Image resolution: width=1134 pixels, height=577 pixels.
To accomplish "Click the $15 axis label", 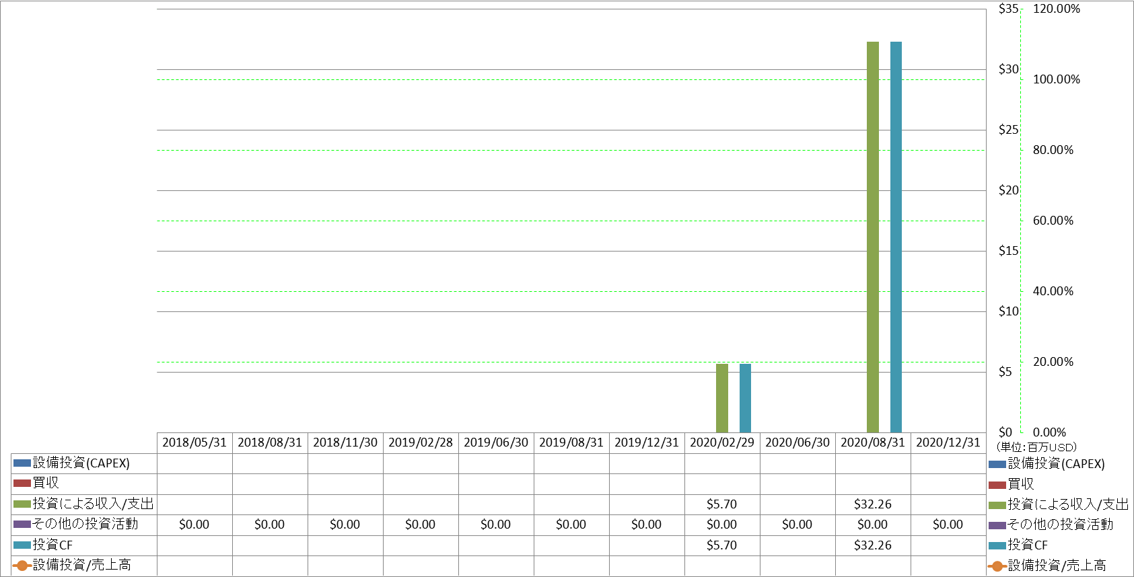I will pos(1009,251).
